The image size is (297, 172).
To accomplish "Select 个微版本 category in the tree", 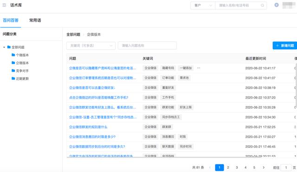I will (22, 55).
